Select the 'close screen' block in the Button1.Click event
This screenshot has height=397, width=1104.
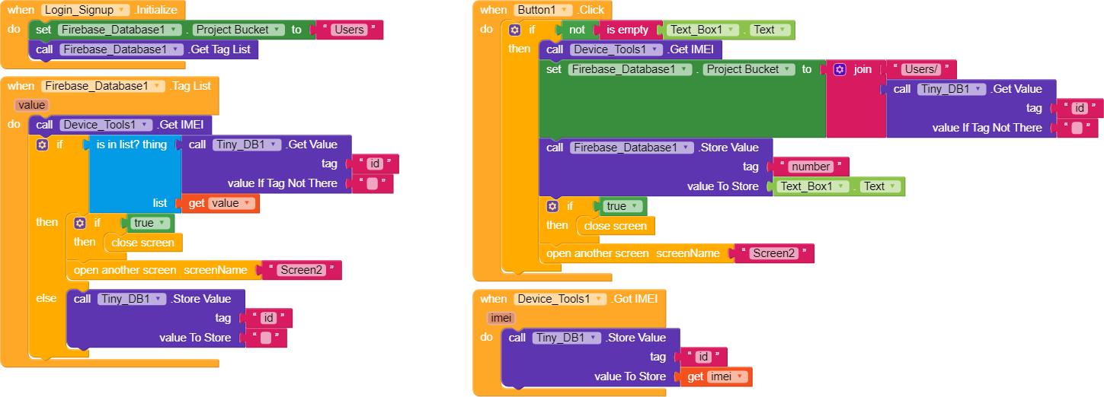click(616, 226)
